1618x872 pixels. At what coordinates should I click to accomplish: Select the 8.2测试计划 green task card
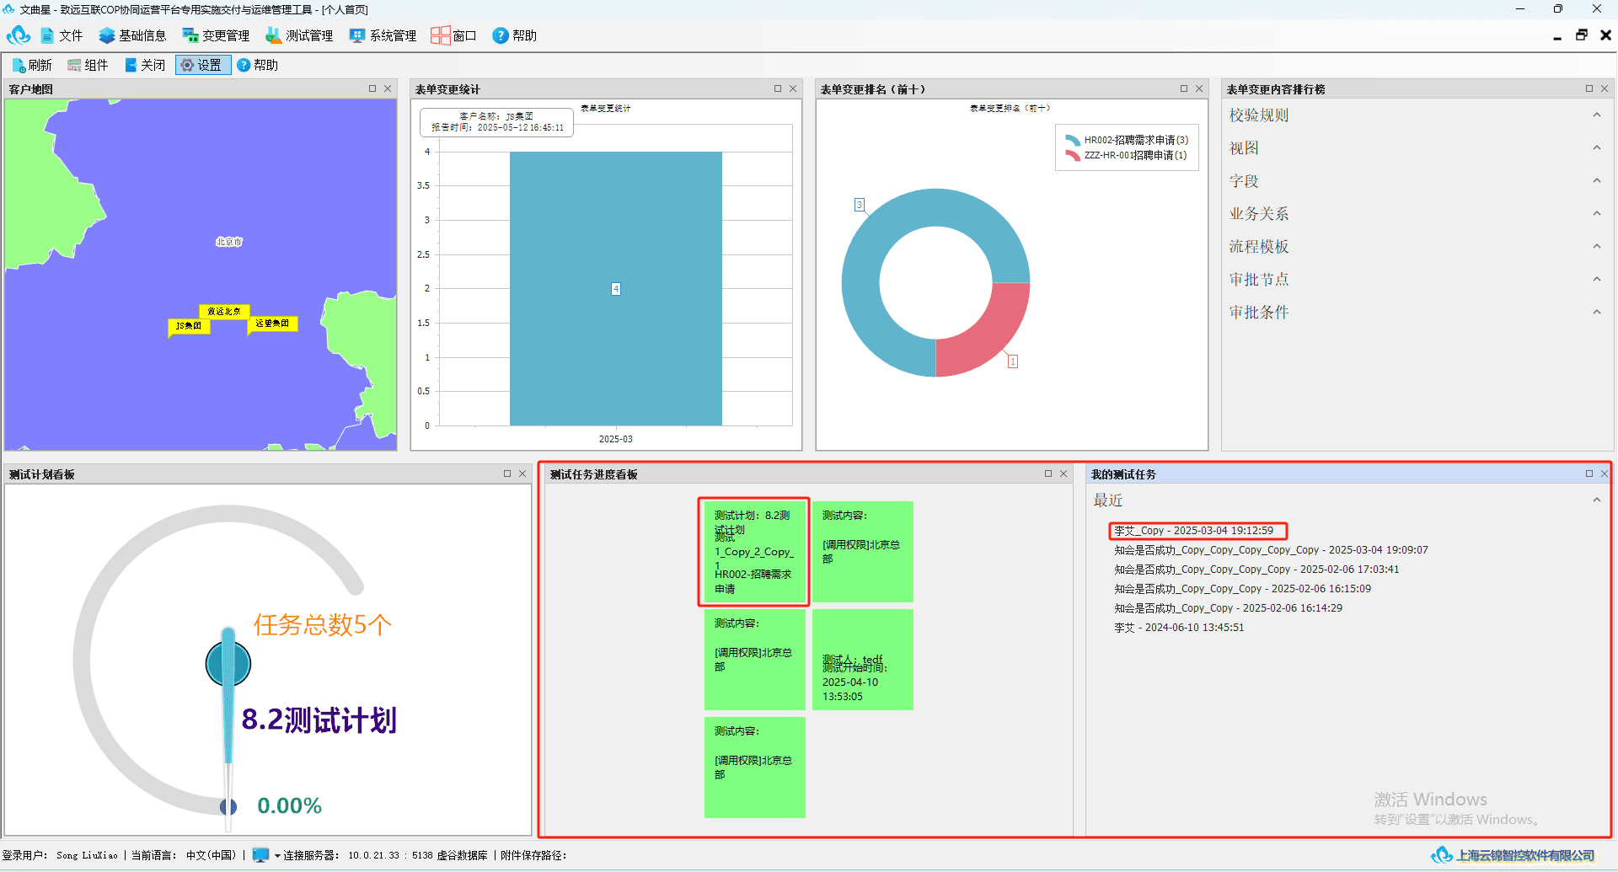(x=754, y=552)
